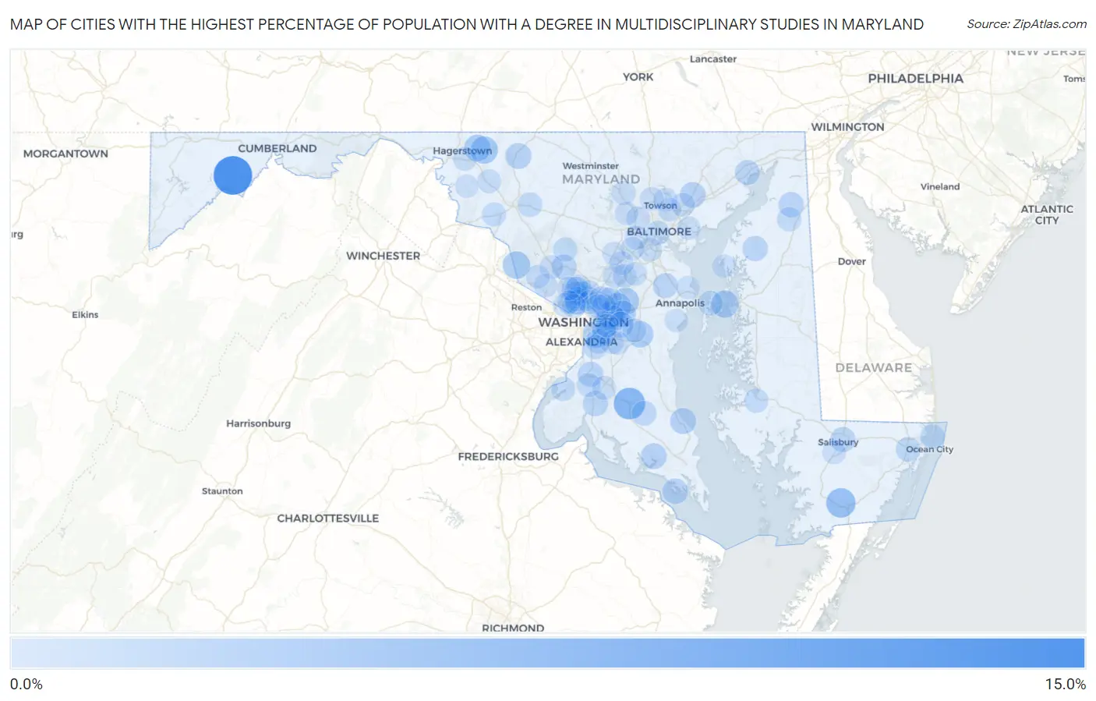
Task: Click the Dover city label
Action: [852, 261]
